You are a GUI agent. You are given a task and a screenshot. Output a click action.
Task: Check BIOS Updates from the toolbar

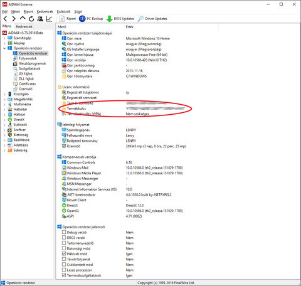[x=120, y=19]
